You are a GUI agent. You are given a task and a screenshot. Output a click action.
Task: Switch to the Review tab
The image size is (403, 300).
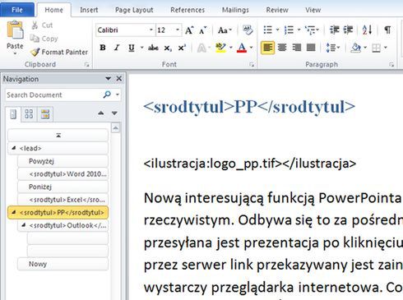[277, 10]
